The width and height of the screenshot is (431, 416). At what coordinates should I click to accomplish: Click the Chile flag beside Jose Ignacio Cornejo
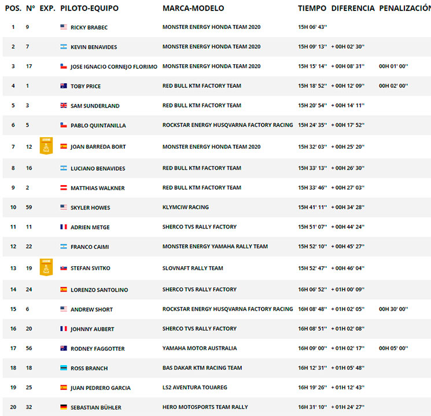tap(64, 66)
